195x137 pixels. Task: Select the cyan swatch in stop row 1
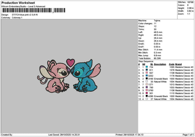point(147,67)
